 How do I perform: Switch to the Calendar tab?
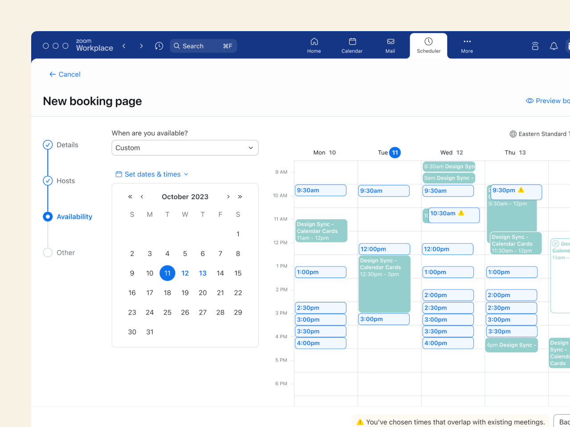(x=352, y=45)
